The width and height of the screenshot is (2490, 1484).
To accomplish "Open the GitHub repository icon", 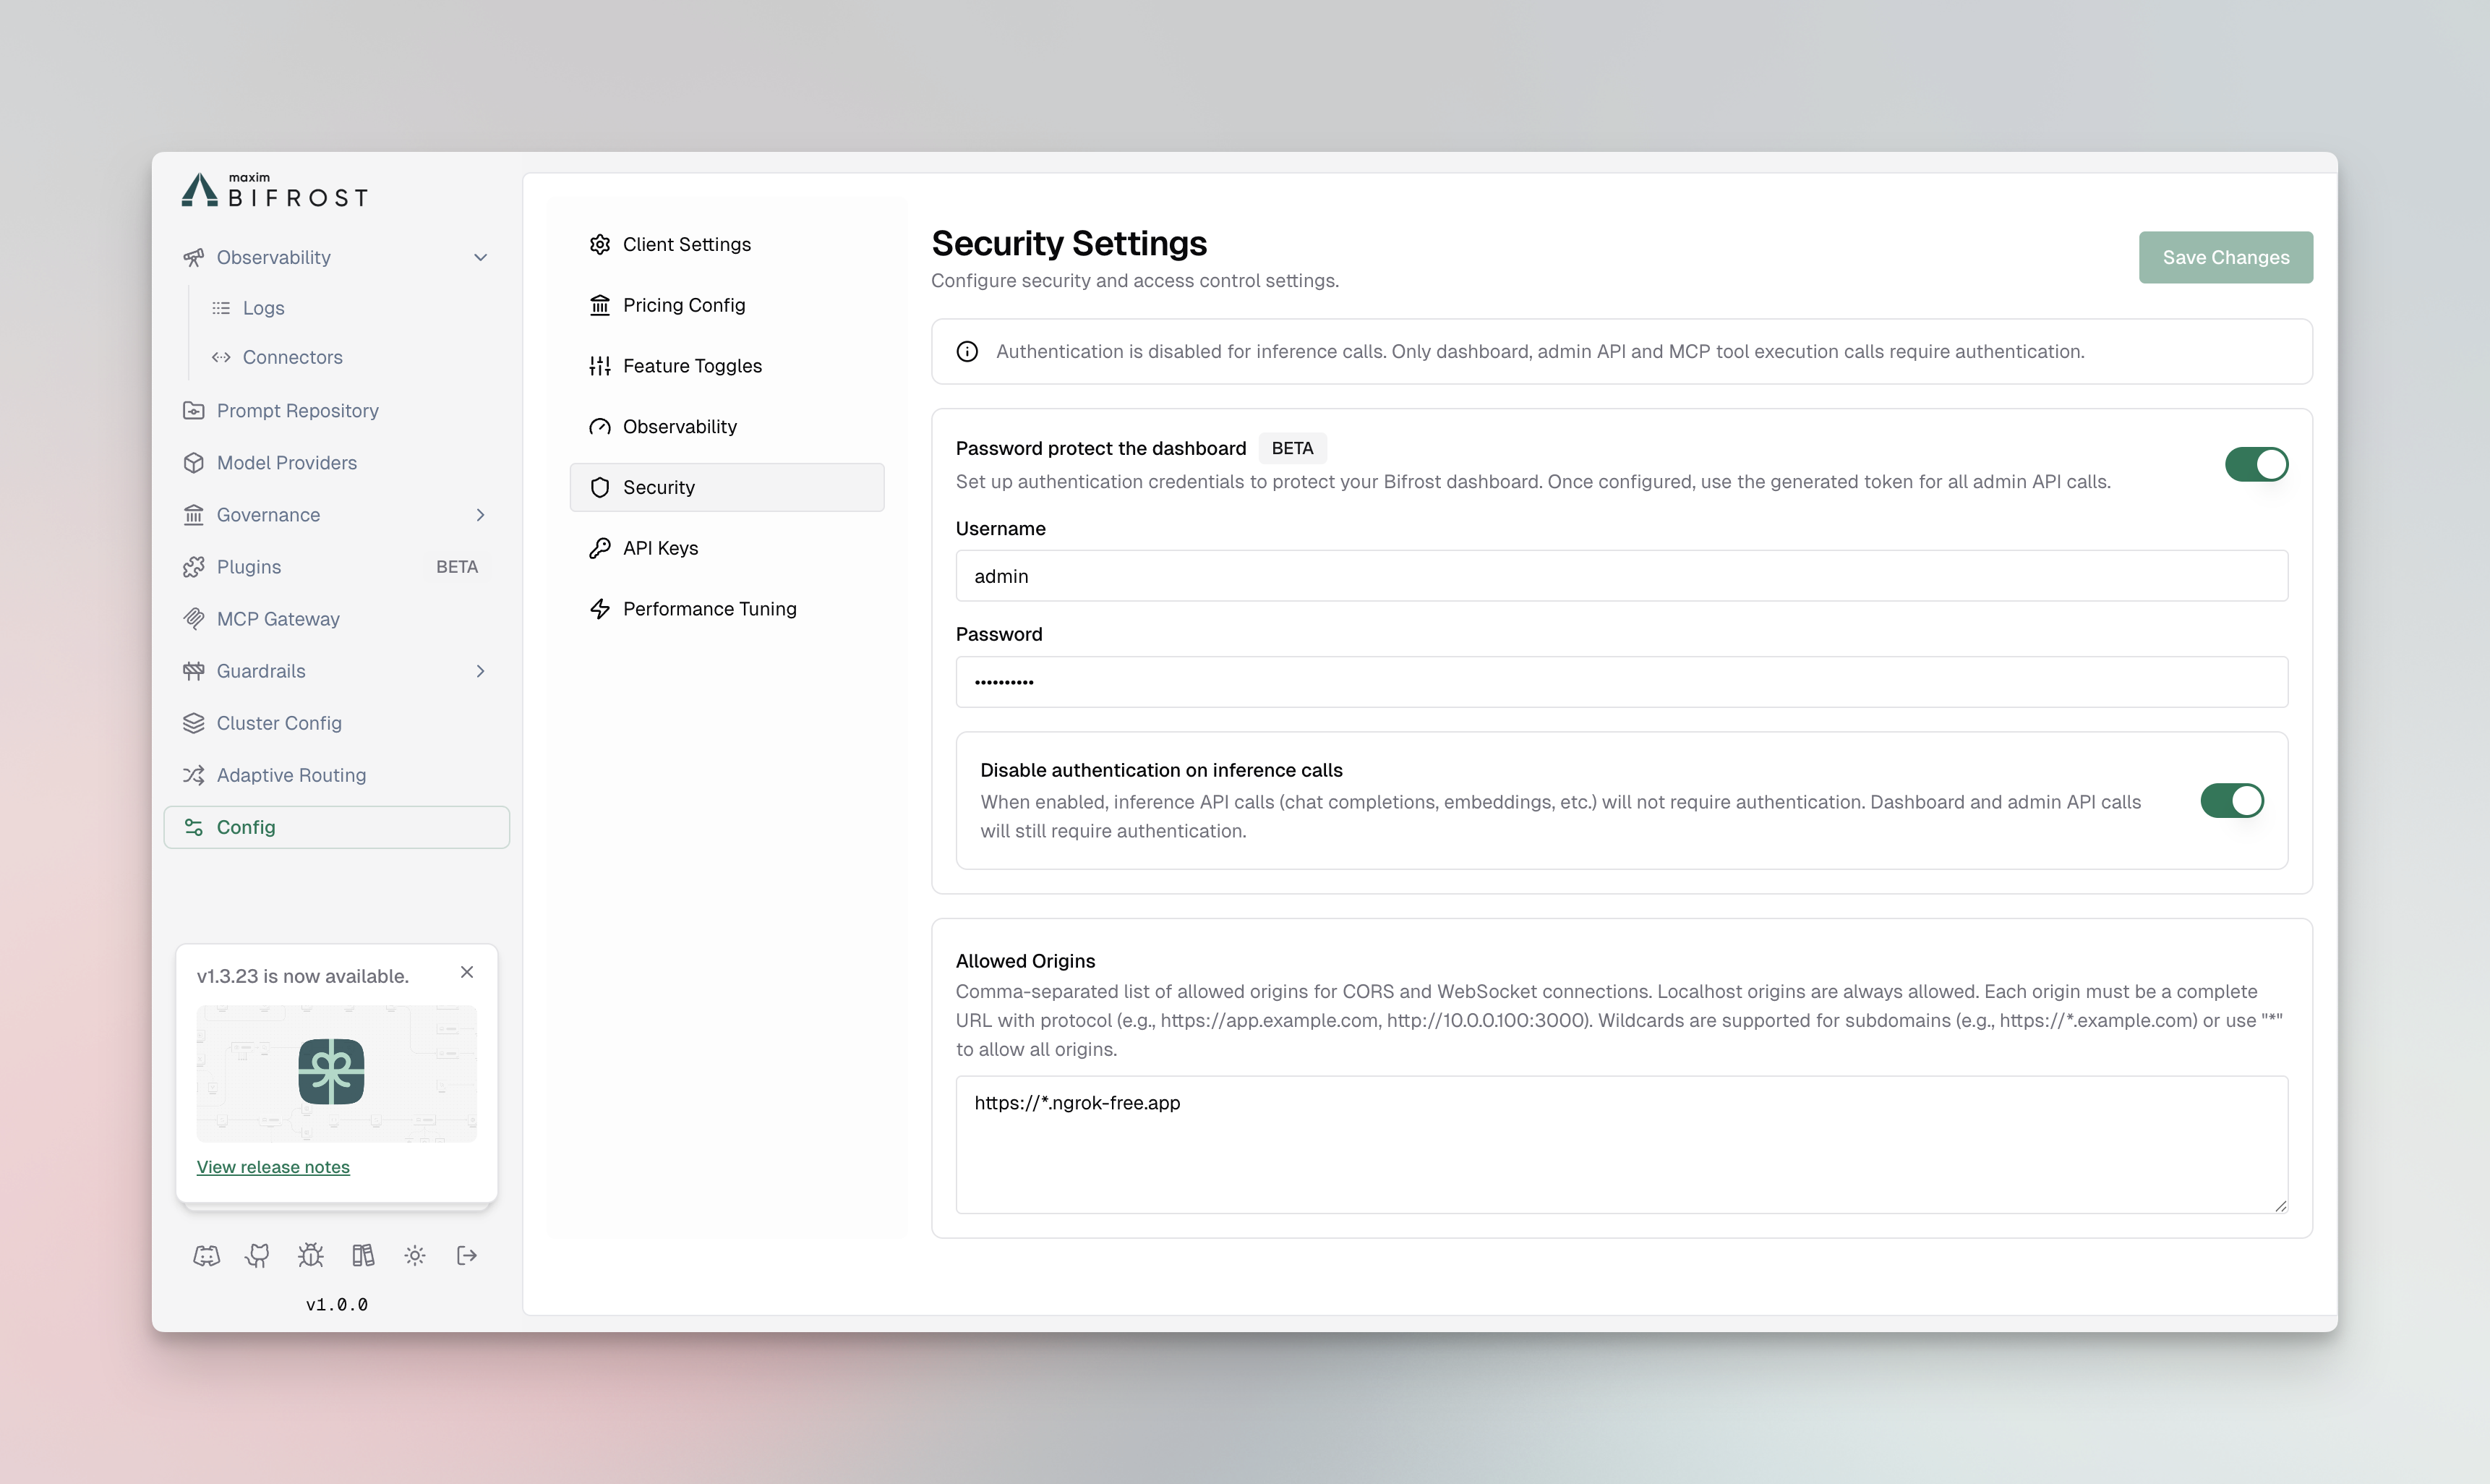I will coord(258,1255).
